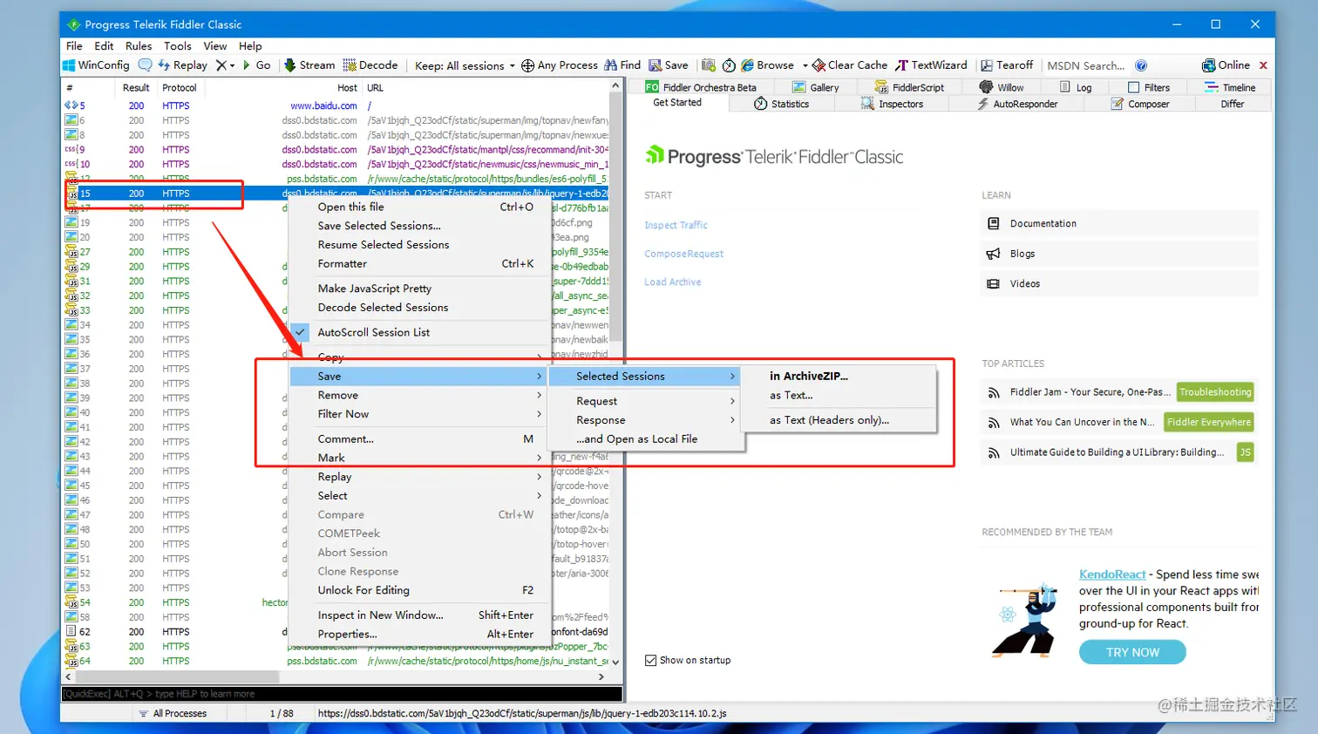The width and height of the screenshot is (1318, 734).
Task: Click the ComposeRequest link
Action: pyautogui.click(x=684, y=254)
